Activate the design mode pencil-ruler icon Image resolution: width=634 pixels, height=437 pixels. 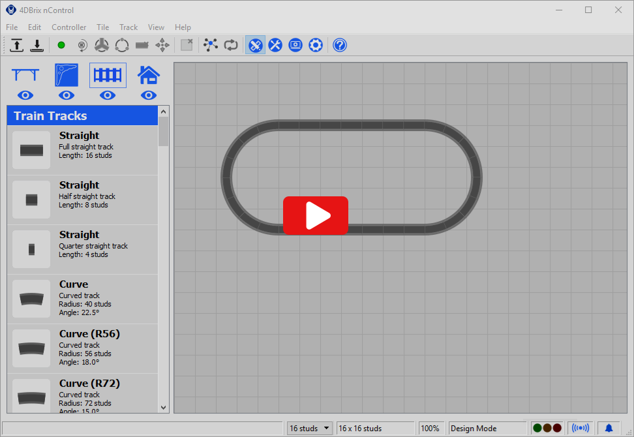tap(255, 45)
